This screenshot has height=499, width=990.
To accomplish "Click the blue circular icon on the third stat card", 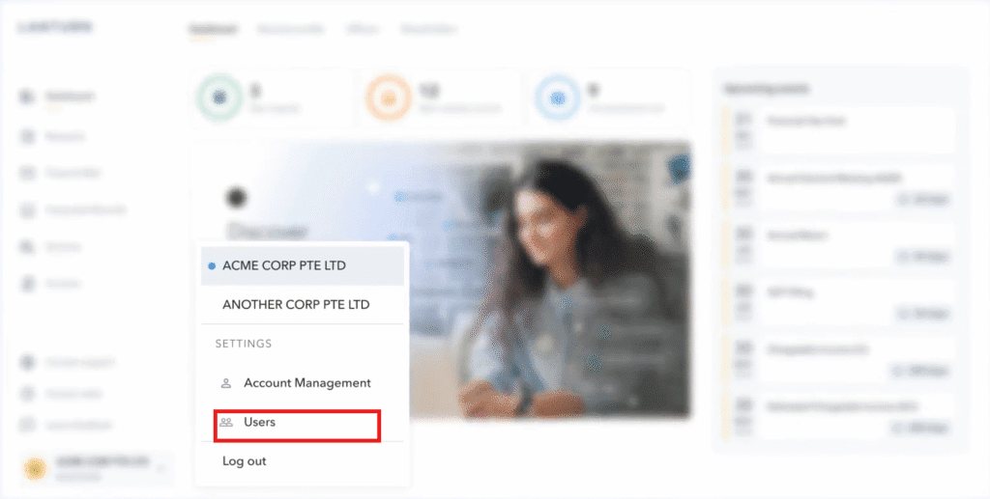I will 557,97.
